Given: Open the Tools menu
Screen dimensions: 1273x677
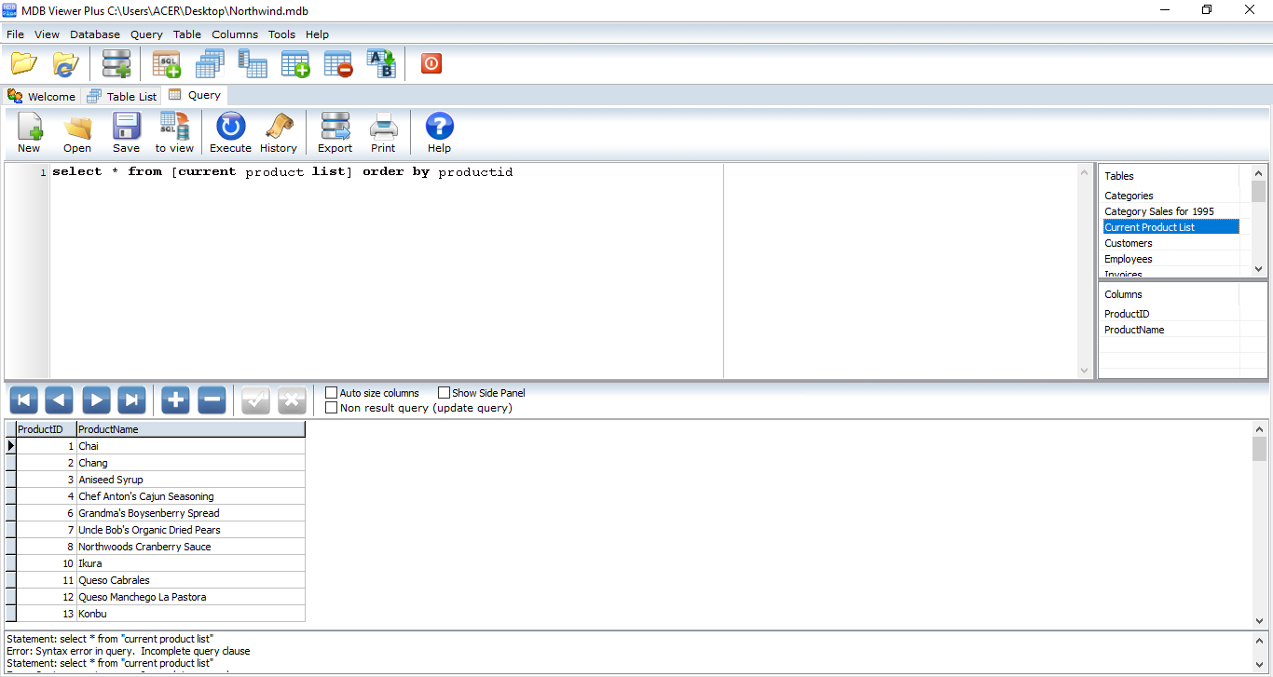Looking at the screenshot, I should click(281, 34).
